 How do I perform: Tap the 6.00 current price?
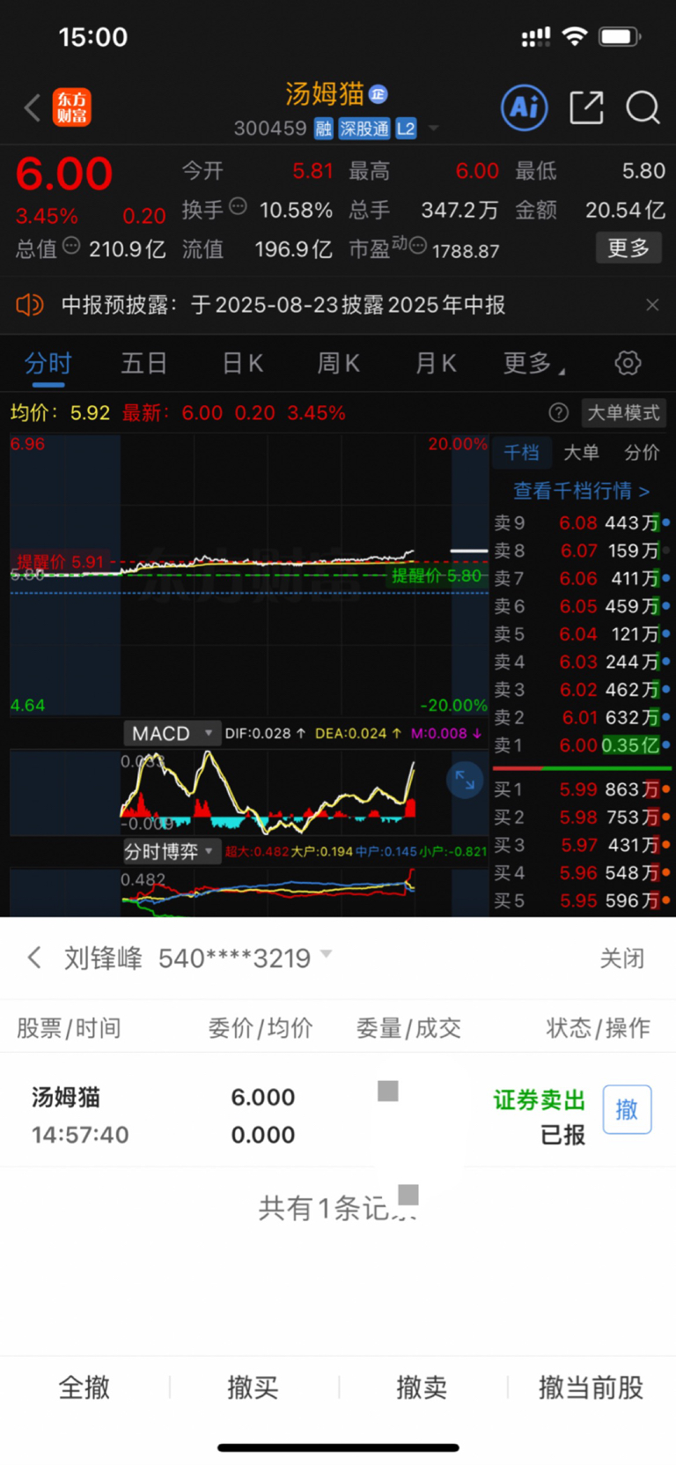(x=64, y=174)
